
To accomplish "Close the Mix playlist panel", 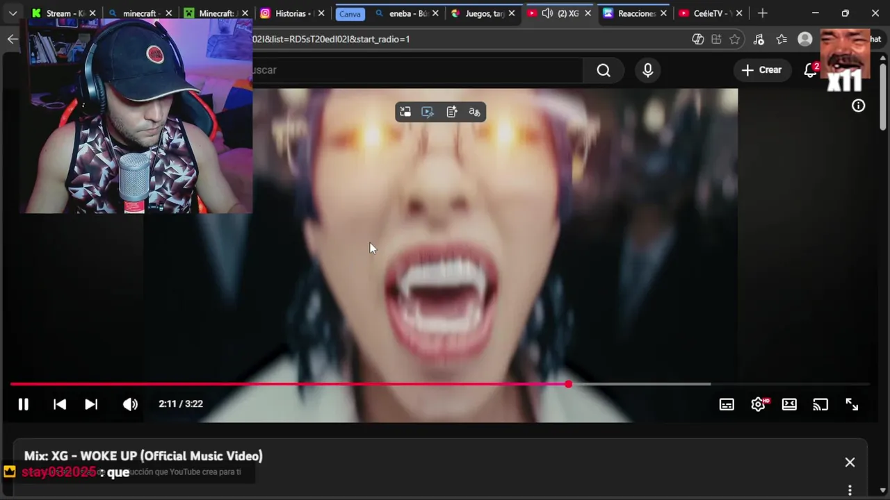I will coord(850,462).
